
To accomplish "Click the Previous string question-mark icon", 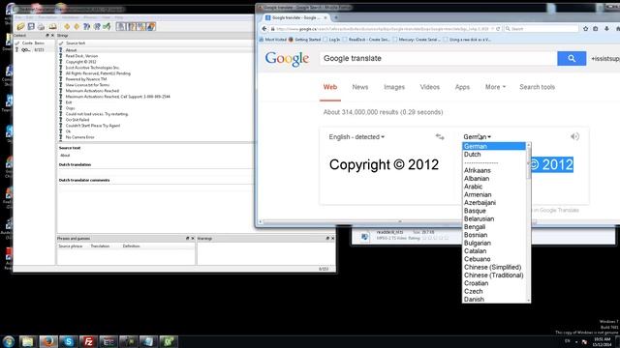I will [86, 26].
